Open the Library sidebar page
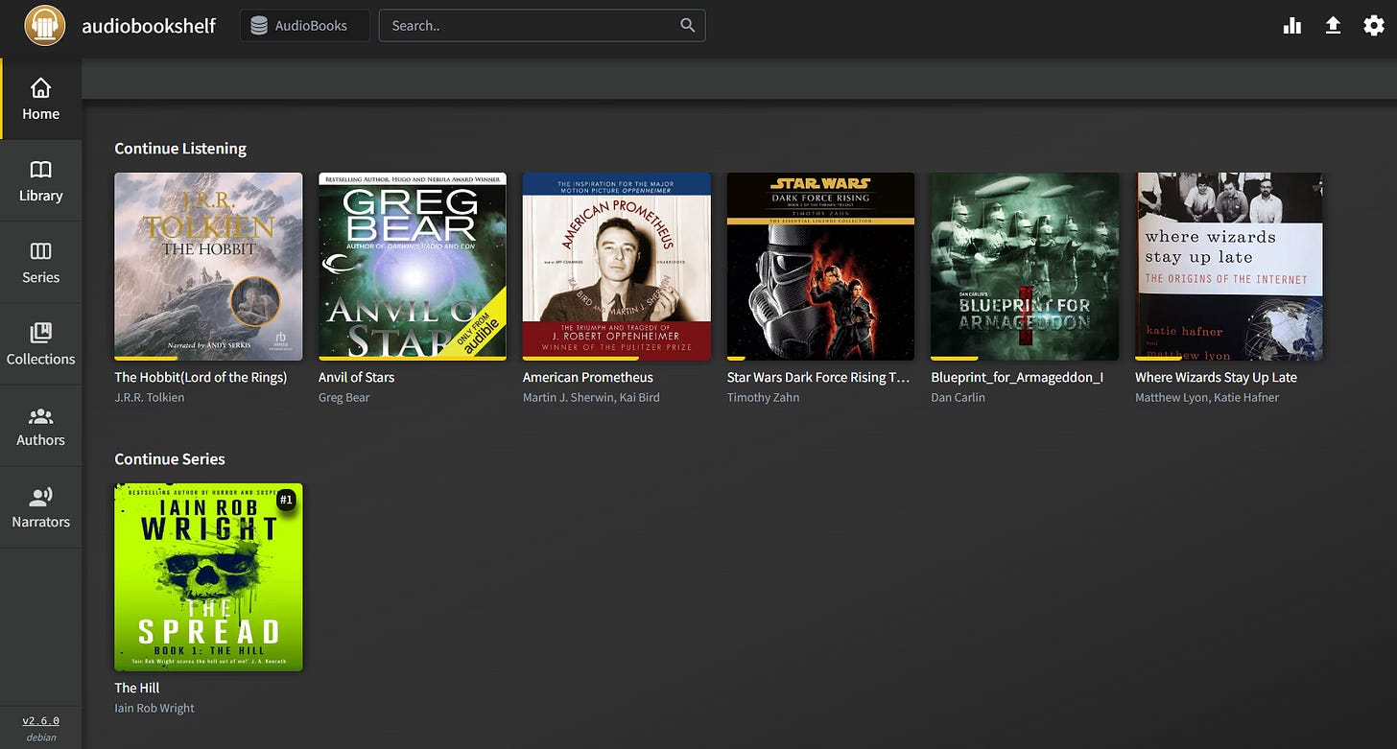 pyautogui.click(x=41, y=180)
